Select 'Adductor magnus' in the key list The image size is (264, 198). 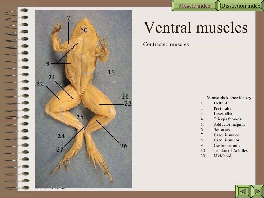pos(230,124)
